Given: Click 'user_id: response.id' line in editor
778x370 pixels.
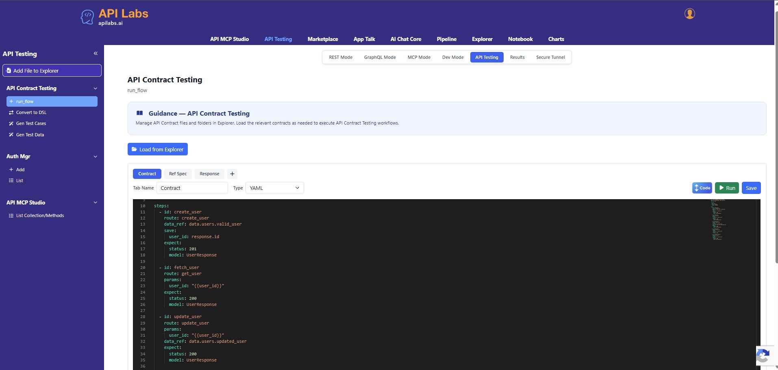Looking at the screenshot, I should click(x=194, y=237).
